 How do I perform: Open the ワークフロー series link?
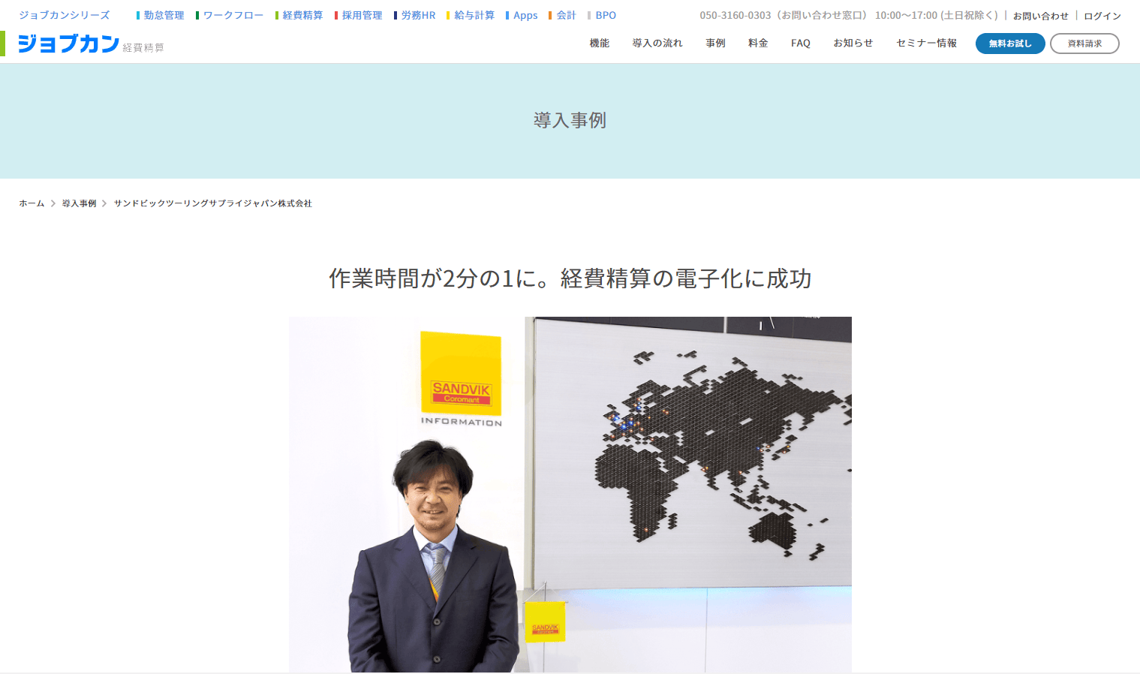[x=230, y=15]
